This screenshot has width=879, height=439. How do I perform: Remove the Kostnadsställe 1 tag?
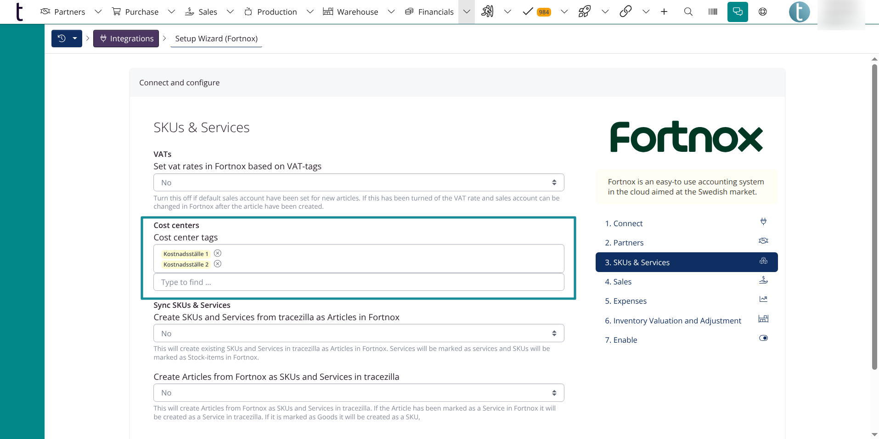pyautogui.click(x=218, y=253)
